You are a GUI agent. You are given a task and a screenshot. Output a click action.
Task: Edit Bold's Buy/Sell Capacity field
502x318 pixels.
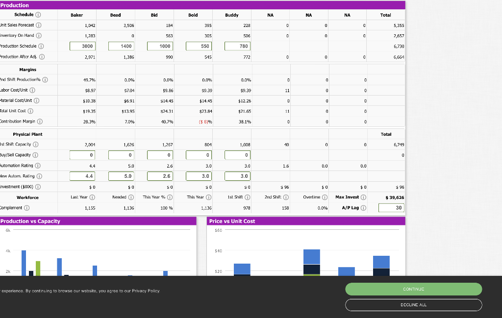pyautogui.click(x=198, y=154)
